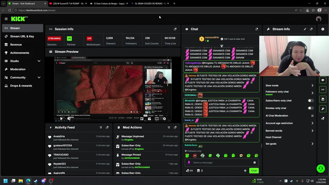Open the Kick logo home link
This screenshot has width=329, height=185.
click(x=19, y=19)
